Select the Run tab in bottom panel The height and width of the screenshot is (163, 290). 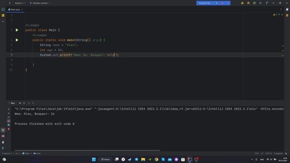(x=11, y=103)
